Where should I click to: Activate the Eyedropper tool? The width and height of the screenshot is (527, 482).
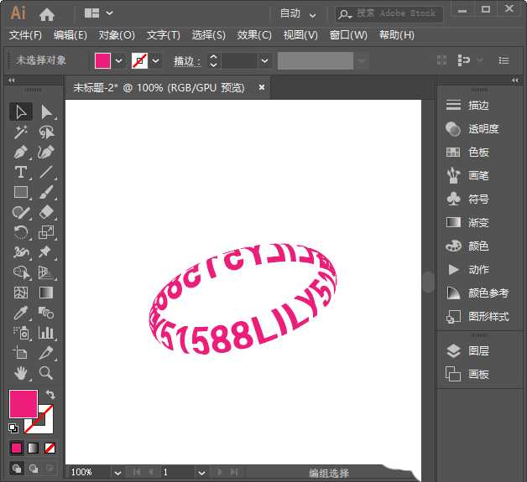tap(21, 313)
